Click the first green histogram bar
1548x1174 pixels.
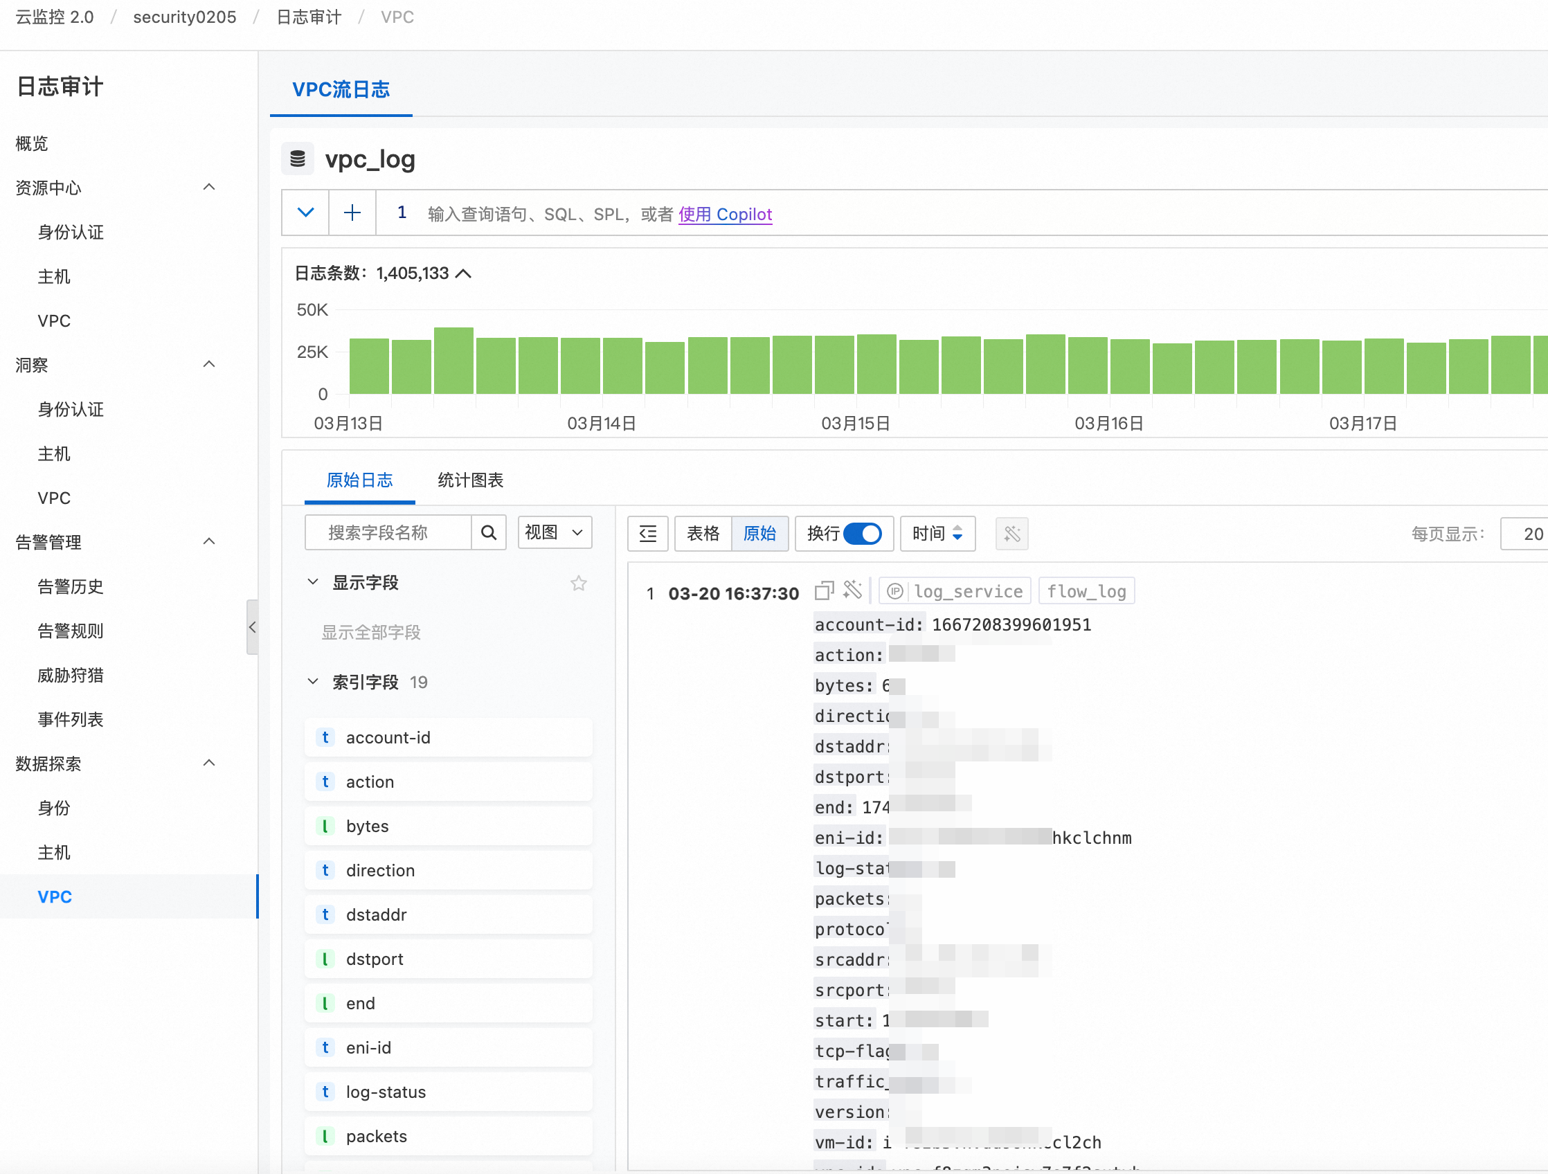pyautogui.click(x=369, y=366)
